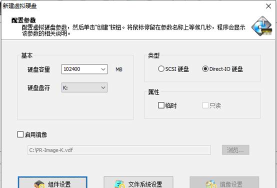Expand the 硬盘容量 capacity dropdown arrow
Viewport: 277px width, 188px height.
pos(103,69)
